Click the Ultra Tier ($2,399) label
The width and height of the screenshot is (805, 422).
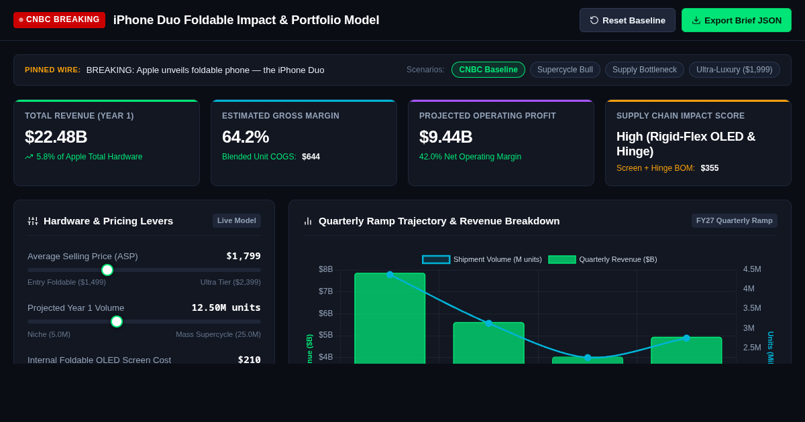[231, 282]
